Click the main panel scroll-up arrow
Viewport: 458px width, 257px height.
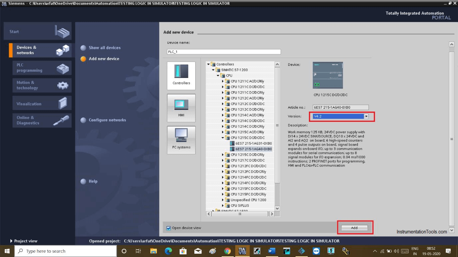tap(452, 44)
